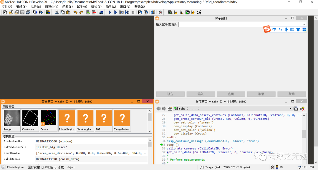The image size is (318, 170).
Task: Open the main procedure selector dropdown
Action: click(x=290, y=108)
